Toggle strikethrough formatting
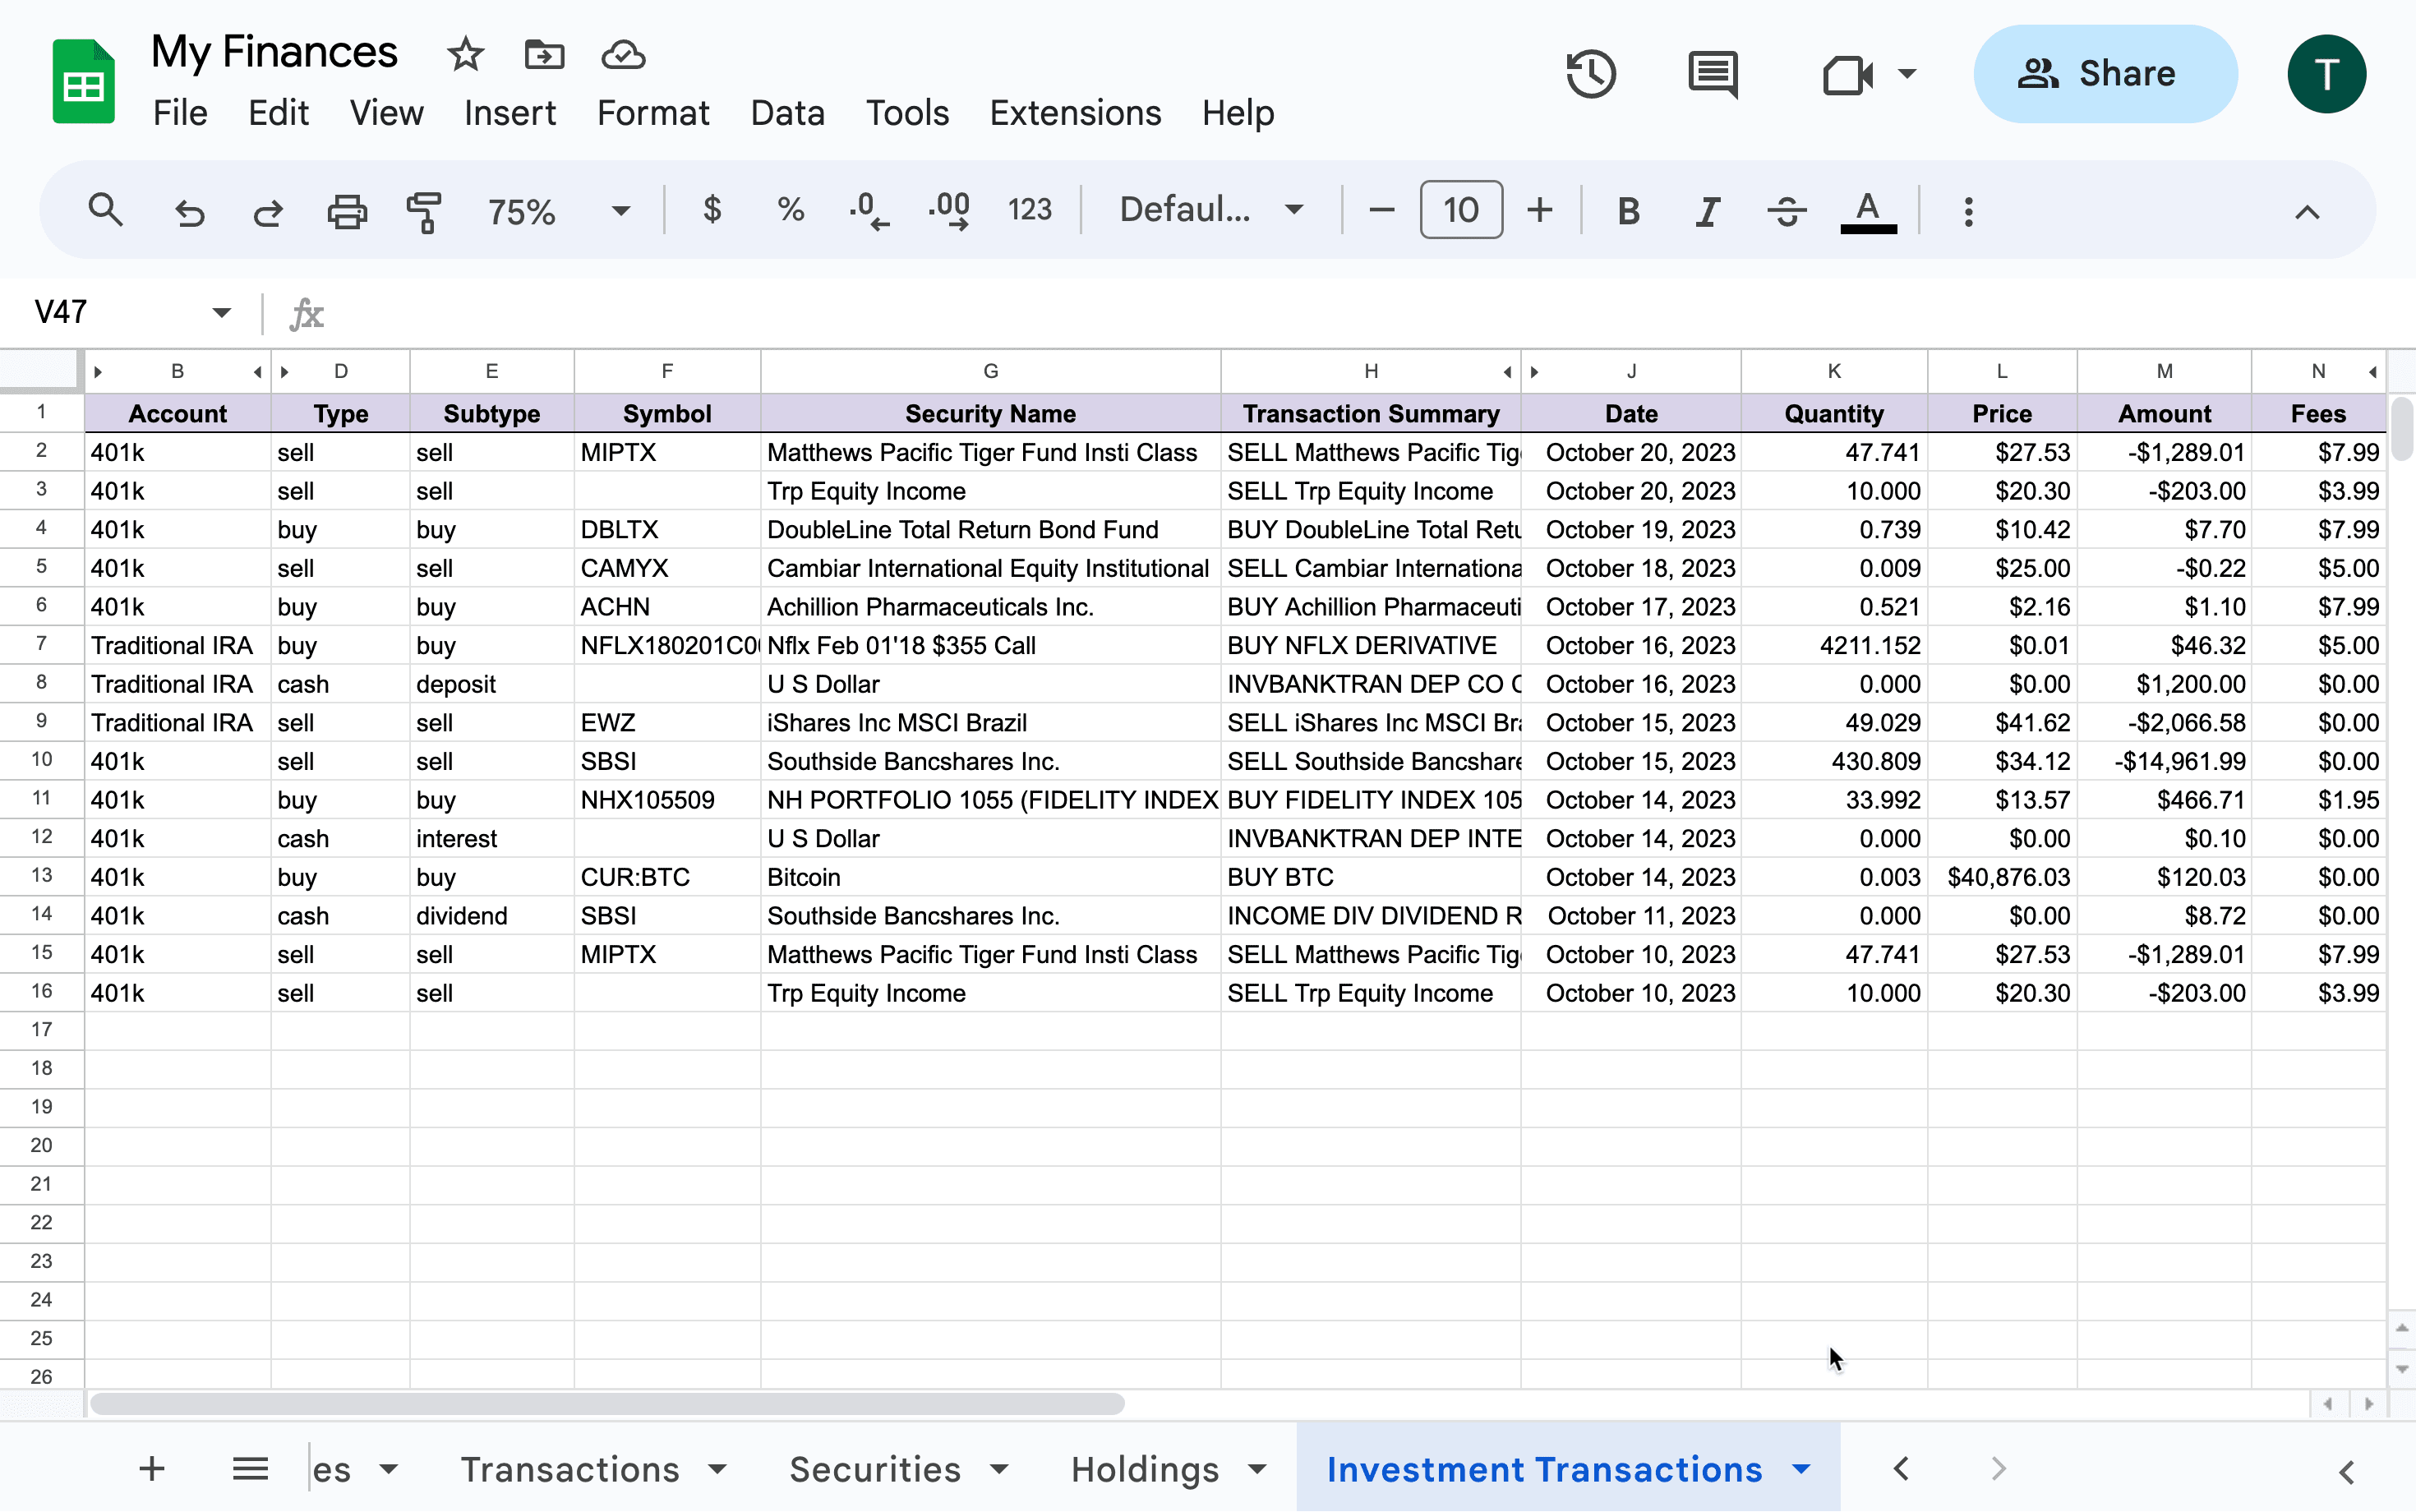Image resolution: width=2416 pixels, height=1512 pixels. [x=1786, y=210]
